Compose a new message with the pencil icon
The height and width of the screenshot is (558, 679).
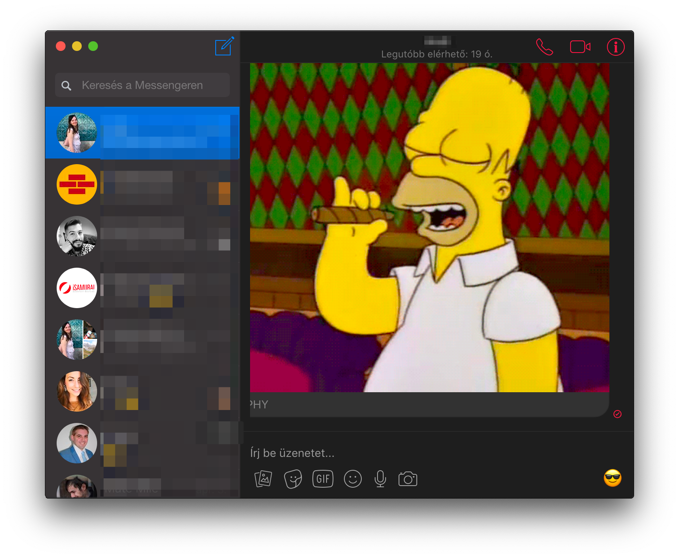224,46
